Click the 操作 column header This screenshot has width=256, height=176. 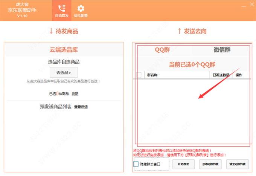(242, 75)
